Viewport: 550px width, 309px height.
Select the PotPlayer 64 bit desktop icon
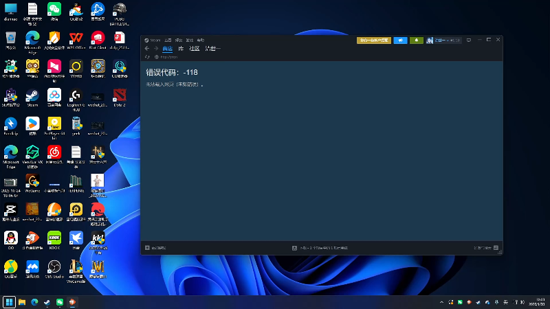coord(54,128)
